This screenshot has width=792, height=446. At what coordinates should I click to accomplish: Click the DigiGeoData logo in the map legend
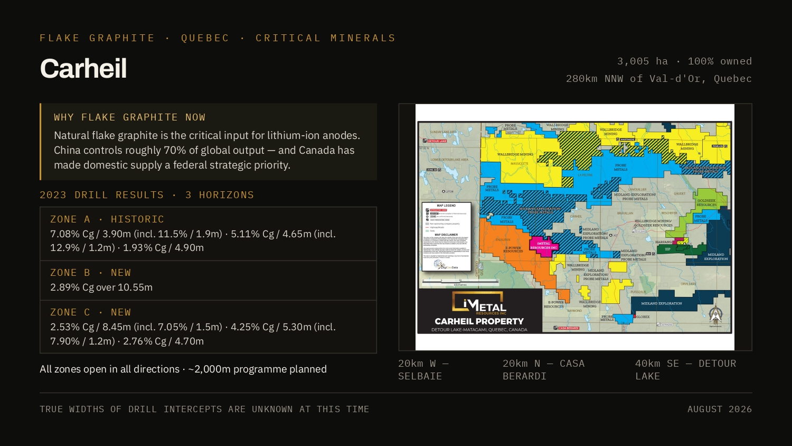446,265
